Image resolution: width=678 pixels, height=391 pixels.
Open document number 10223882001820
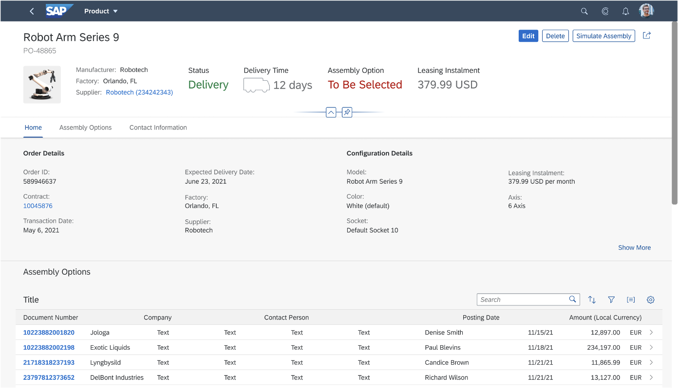click(49, 333)
